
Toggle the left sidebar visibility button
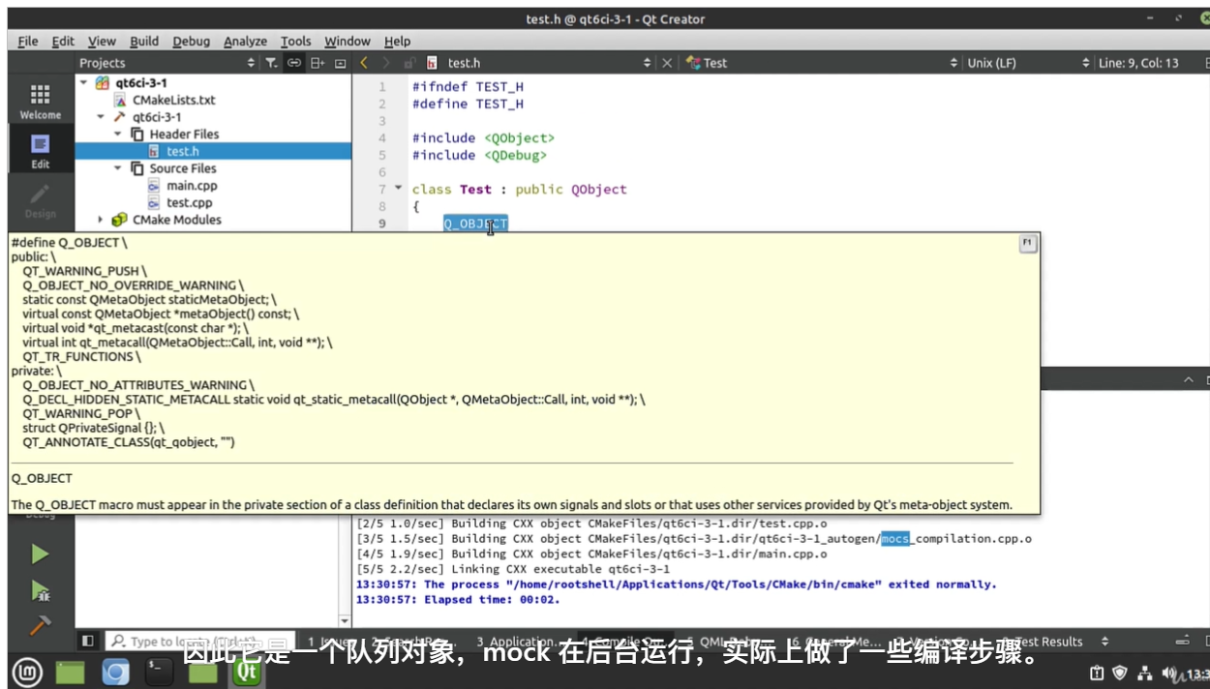(x=88, y=641)
